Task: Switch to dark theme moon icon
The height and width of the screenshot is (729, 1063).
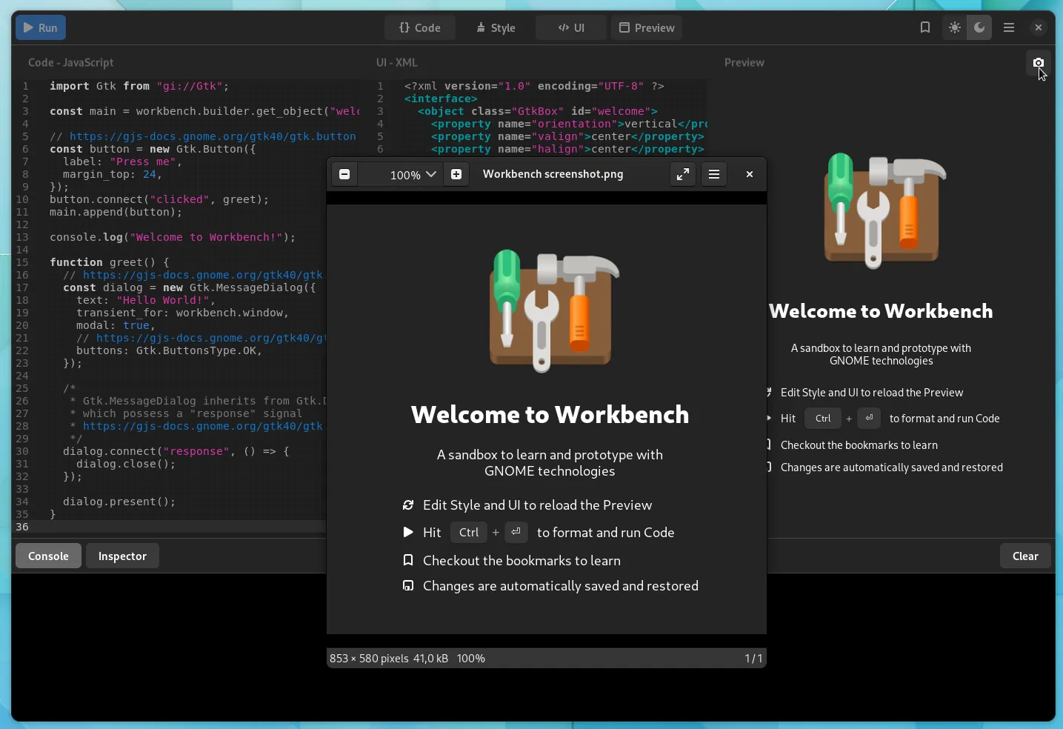Action: tap(979, 27)
